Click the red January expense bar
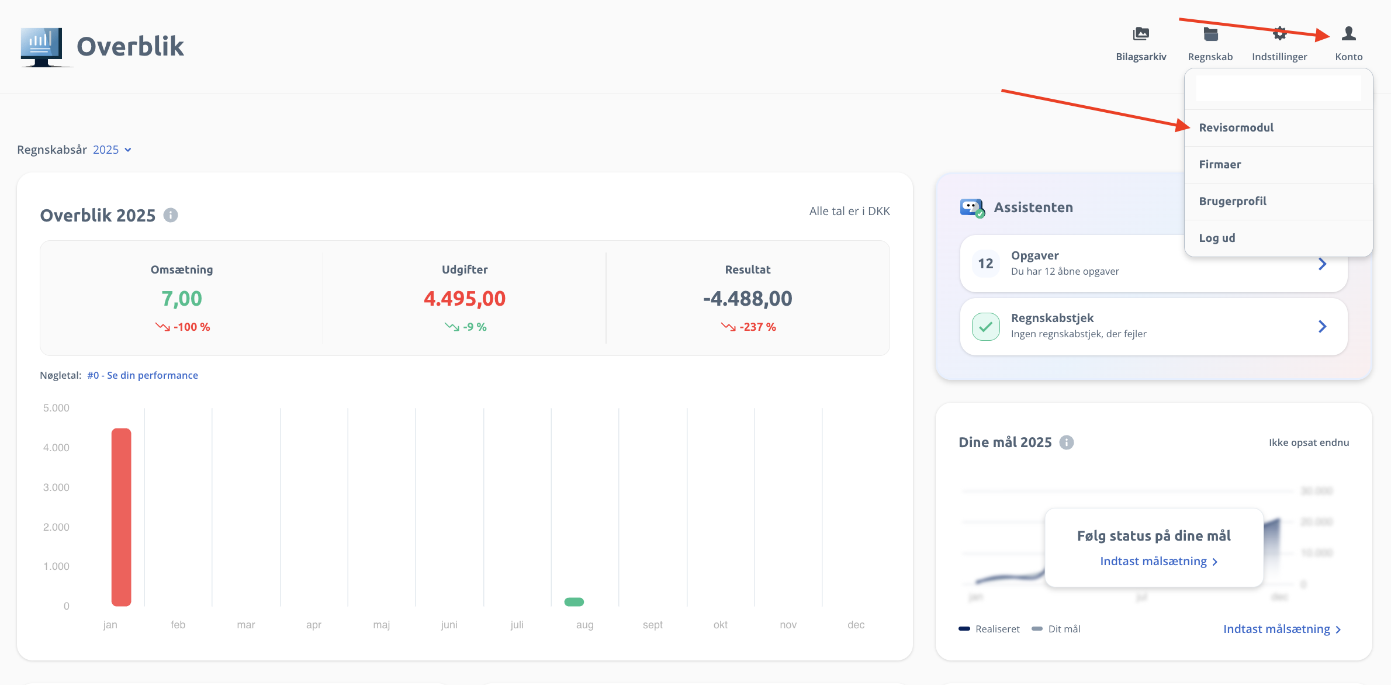This screenshot has width=1391, height=685. [121, 517]
